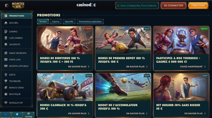Click the Se Connecter button

click(x=174, y=6)
